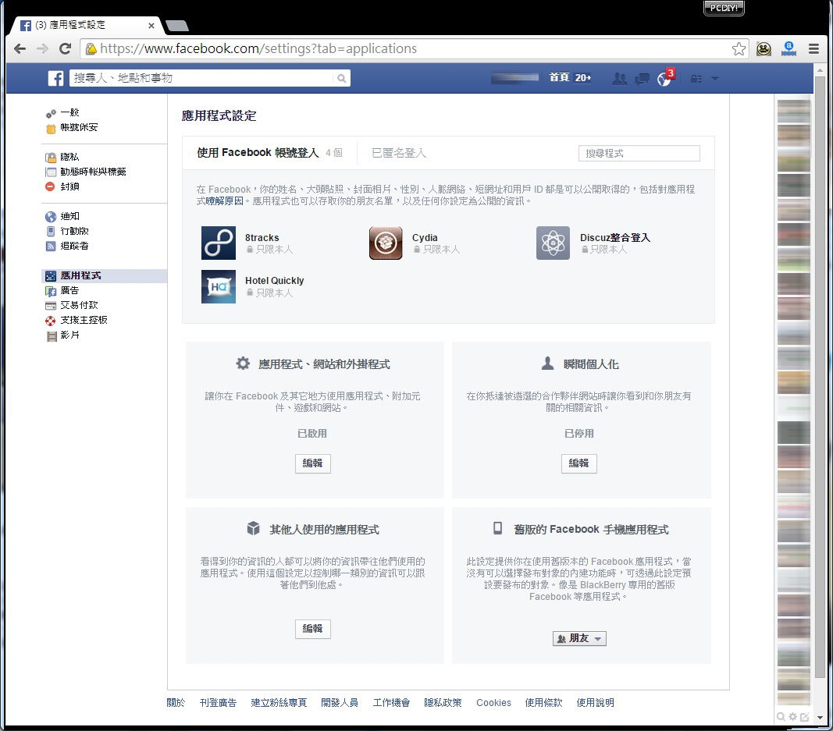This screenshot has height=731, width=833.
Task: Open the friend requests icon
Action: [x=619, y=79]
